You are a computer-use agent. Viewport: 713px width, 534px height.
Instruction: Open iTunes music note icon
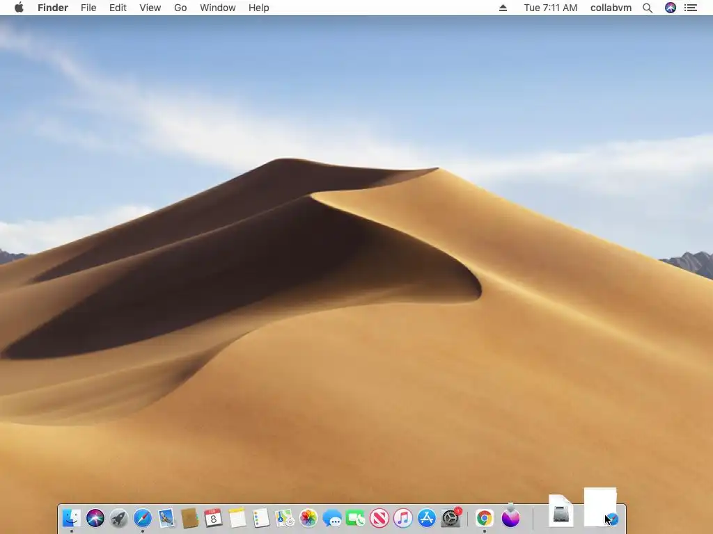403,517
